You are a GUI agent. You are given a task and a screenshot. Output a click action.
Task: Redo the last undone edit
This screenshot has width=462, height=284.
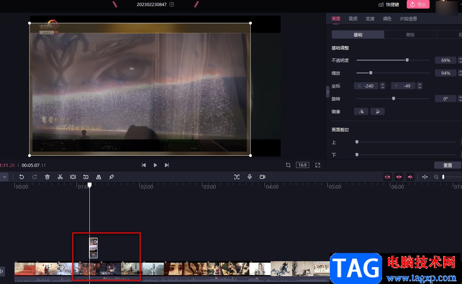pos(35,177)
